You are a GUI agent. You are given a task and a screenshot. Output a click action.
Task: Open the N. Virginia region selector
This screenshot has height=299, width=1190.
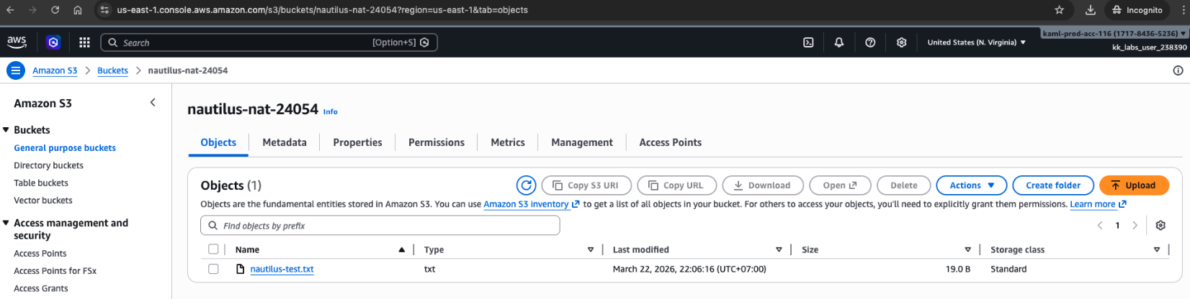point(976,42)
